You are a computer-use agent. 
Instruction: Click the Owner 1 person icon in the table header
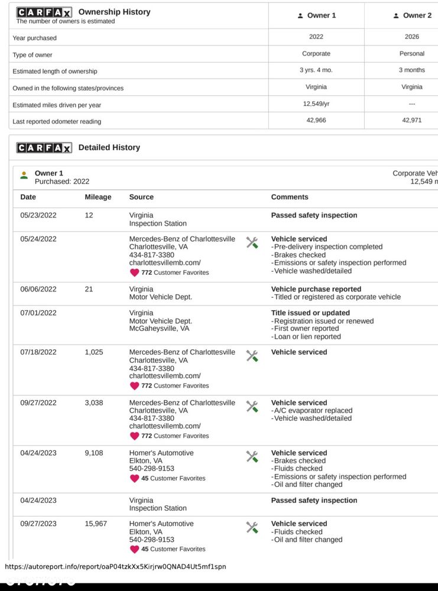coord(300,16)
